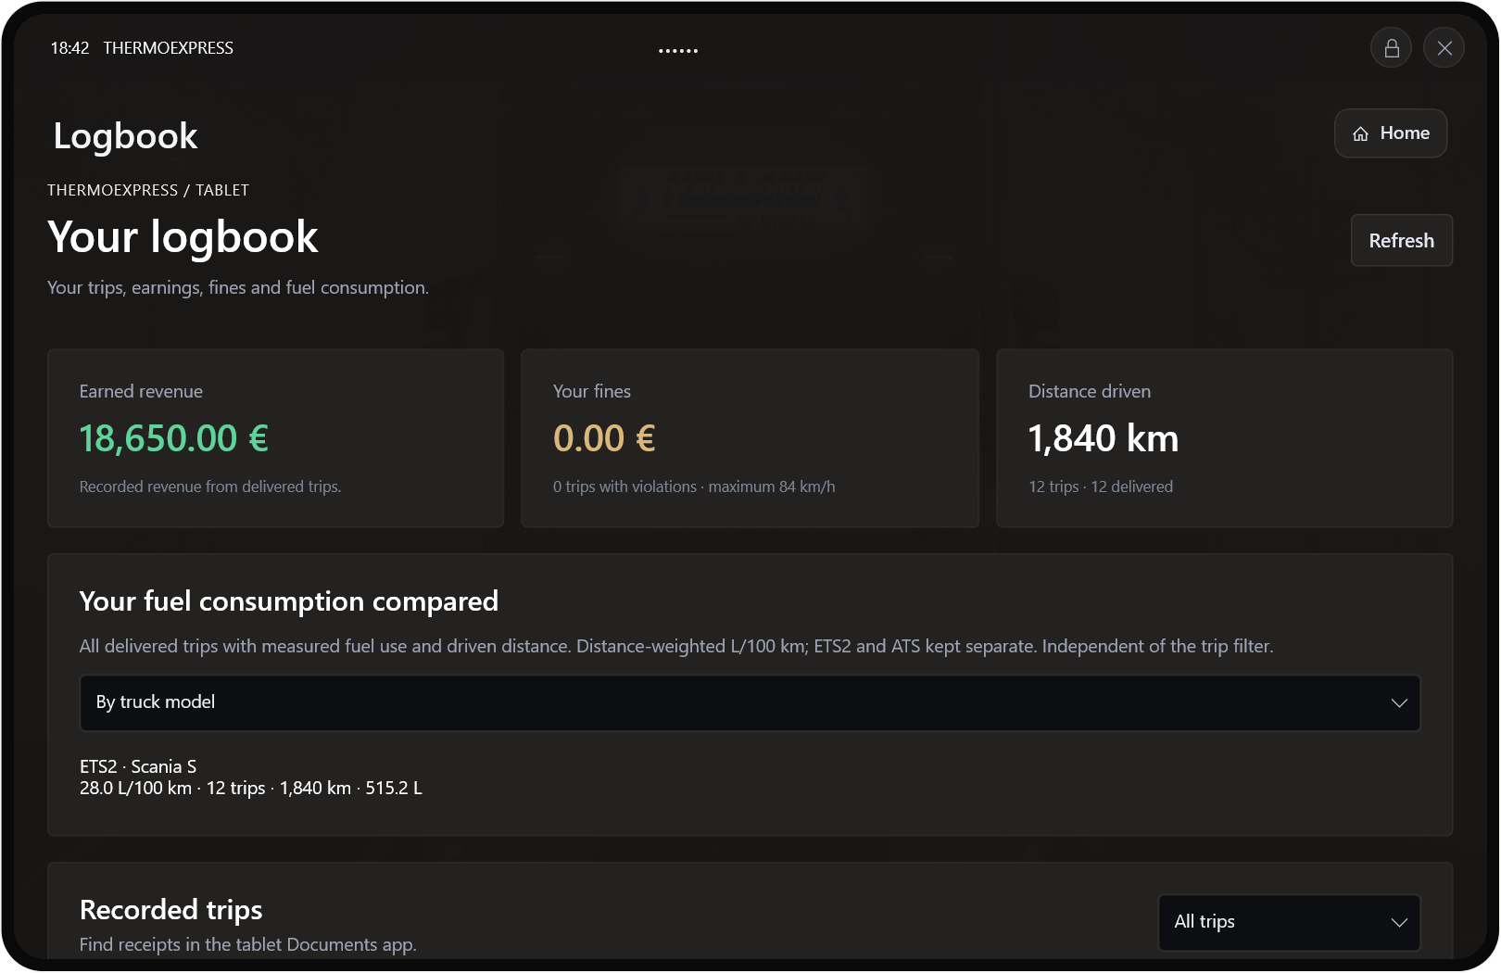Click the ETS2 · Scania S entry
Screen dimensions: 1501x973
click(x=138, y=766)
